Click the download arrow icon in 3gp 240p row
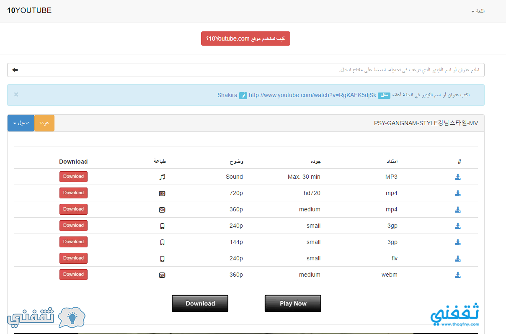Screen dimensions: 506x334 (458, 226)
